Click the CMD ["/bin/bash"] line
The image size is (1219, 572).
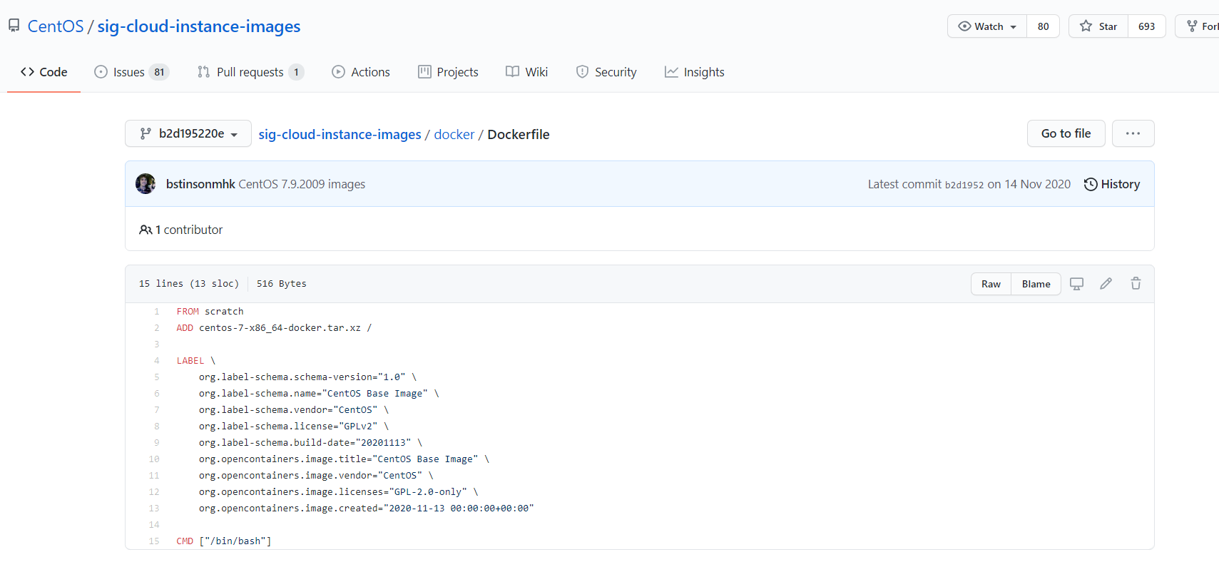click(x=224, y=541)
